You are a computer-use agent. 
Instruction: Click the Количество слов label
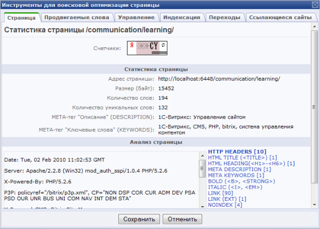point(131,98)
